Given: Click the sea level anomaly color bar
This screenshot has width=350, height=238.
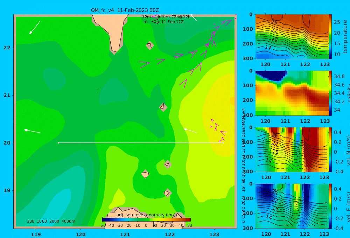Looking at the screenshot, I should [146, 220].
